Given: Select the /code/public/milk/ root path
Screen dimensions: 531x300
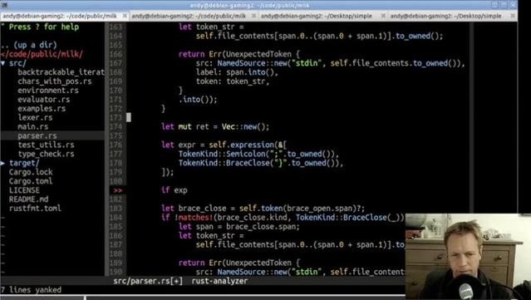Looking at the screenshot, I should (42, 54).
